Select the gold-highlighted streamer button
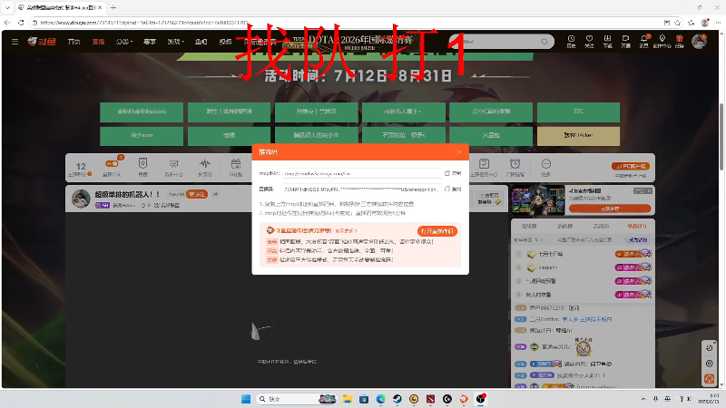726x408 pixels. pyautogui.click(x=578, y=135)
